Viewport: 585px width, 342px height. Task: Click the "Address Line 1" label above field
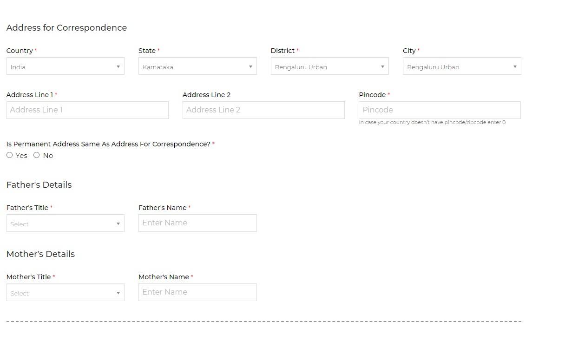click(x=29, y=95)
